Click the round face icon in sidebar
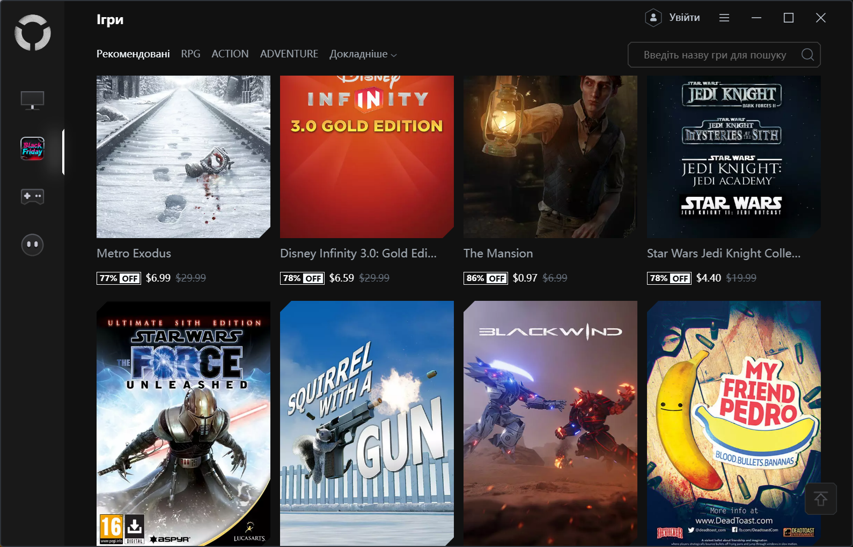Viewport: 853px width, 547px height. (32, 245)
